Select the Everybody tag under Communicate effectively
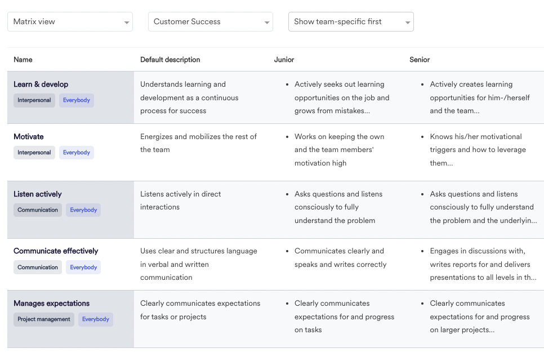Viewport: 544px width, 357px height. pos(83,267)
